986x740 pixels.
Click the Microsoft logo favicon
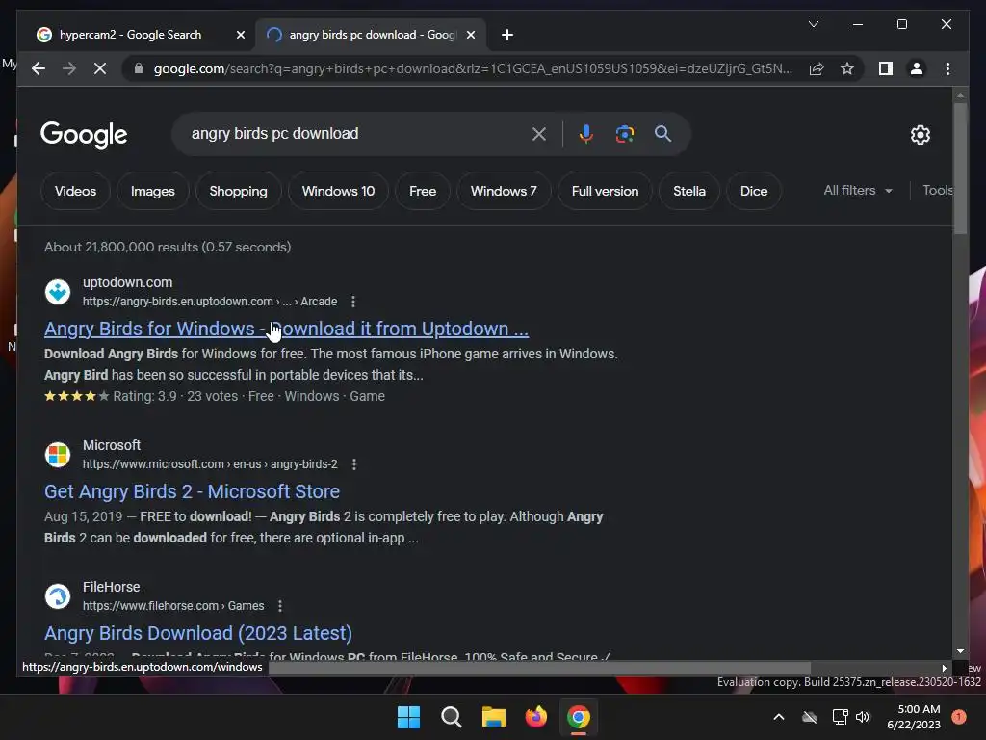pyautogui.click(x=58, y=455)
